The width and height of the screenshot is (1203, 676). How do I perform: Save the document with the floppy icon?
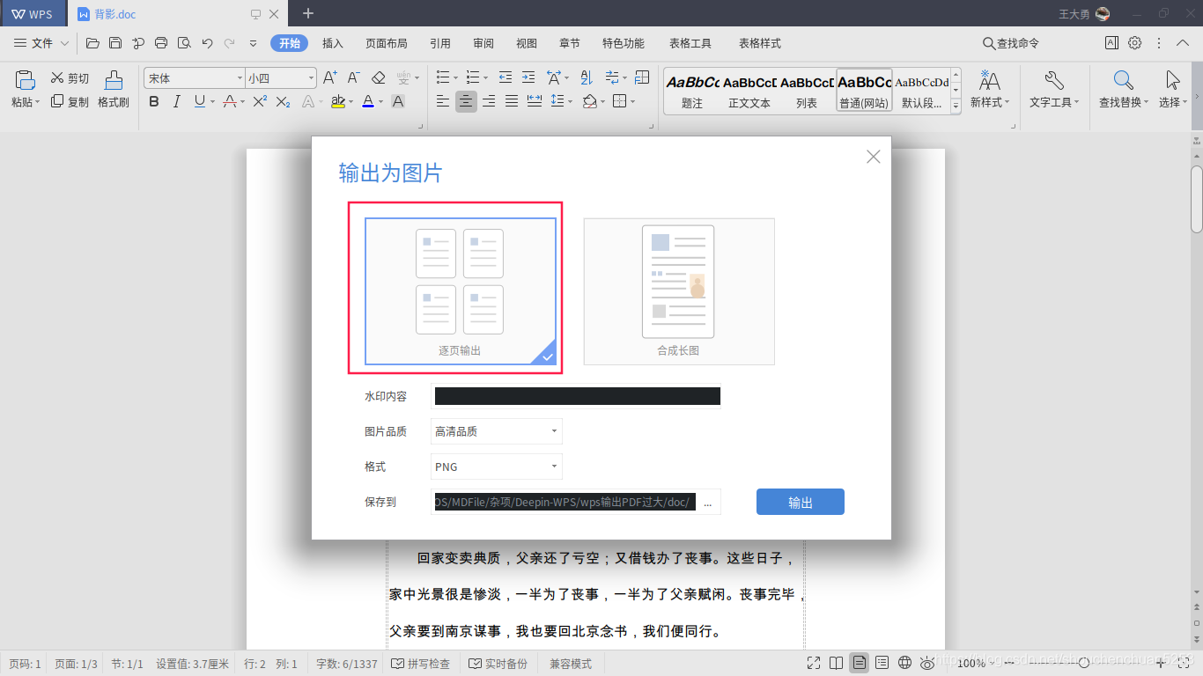pyautogui.click(x=115, y=43)
